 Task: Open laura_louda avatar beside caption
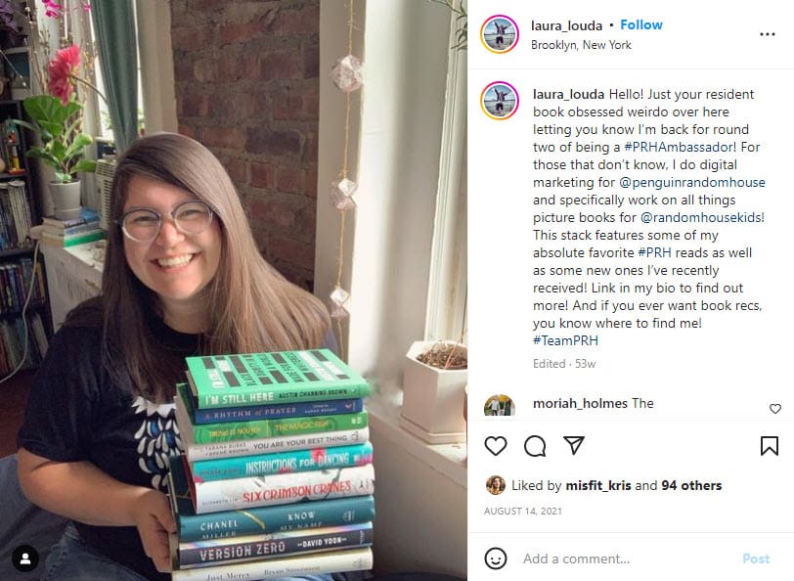(x=500, y=101)
